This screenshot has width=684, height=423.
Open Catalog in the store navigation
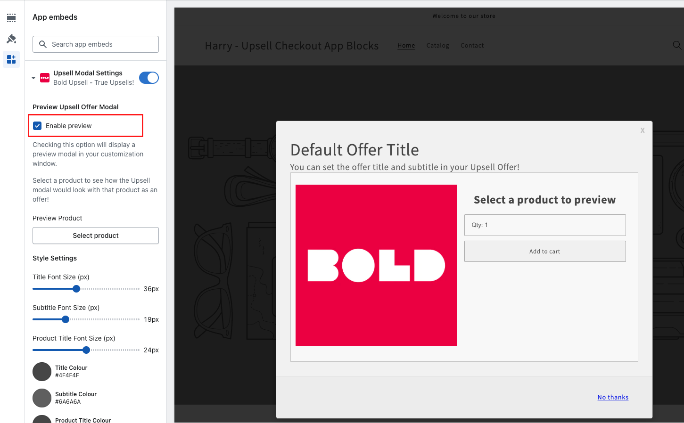[x=437, y=45]
